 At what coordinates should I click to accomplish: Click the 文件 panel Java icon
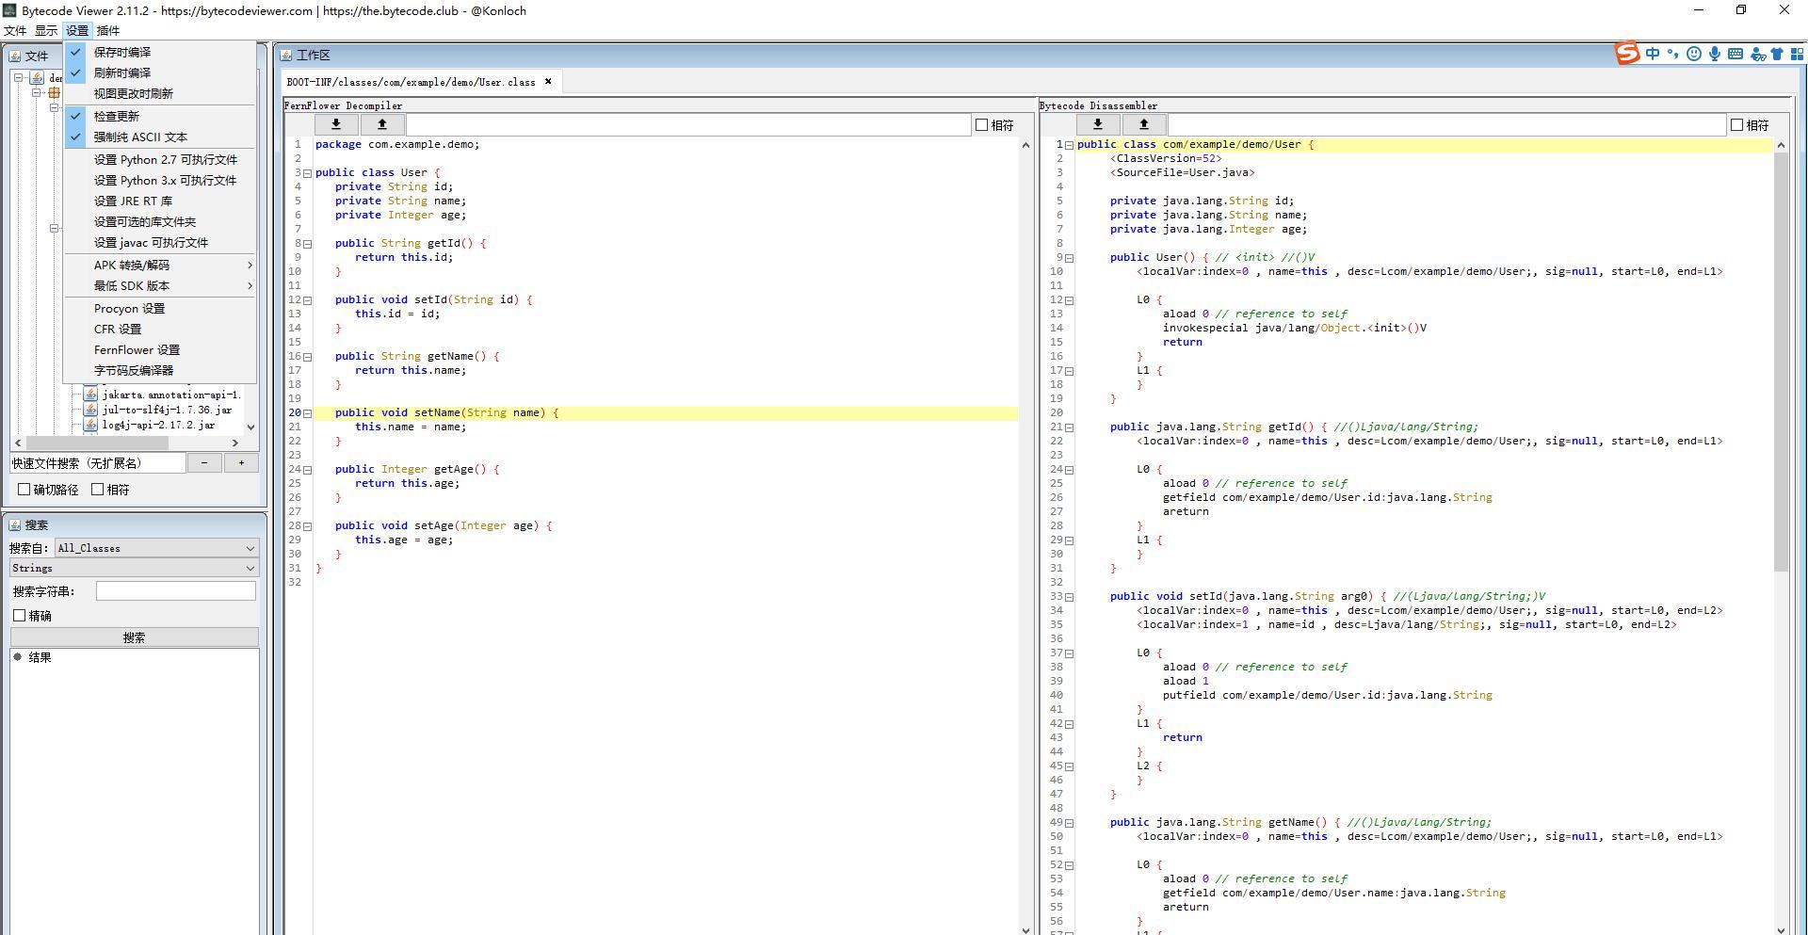(15, 56)
